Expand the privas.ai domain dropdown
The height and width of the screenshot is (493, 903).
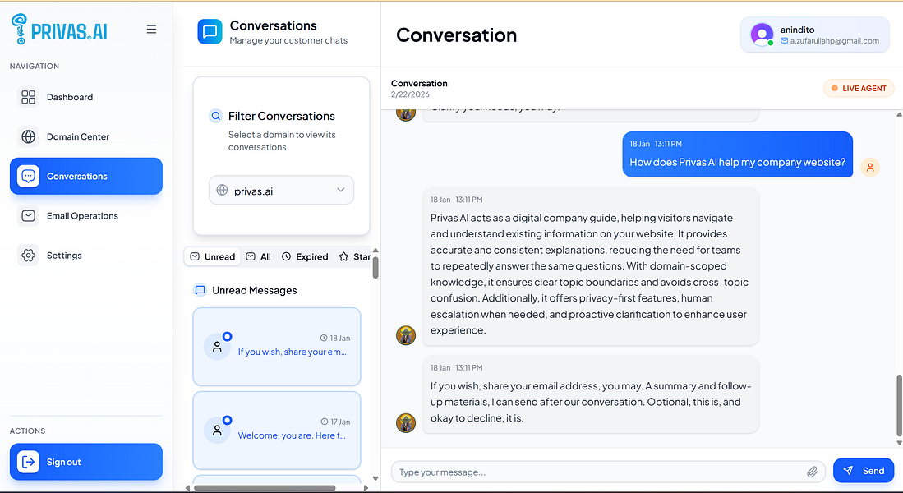click(281, 191)
